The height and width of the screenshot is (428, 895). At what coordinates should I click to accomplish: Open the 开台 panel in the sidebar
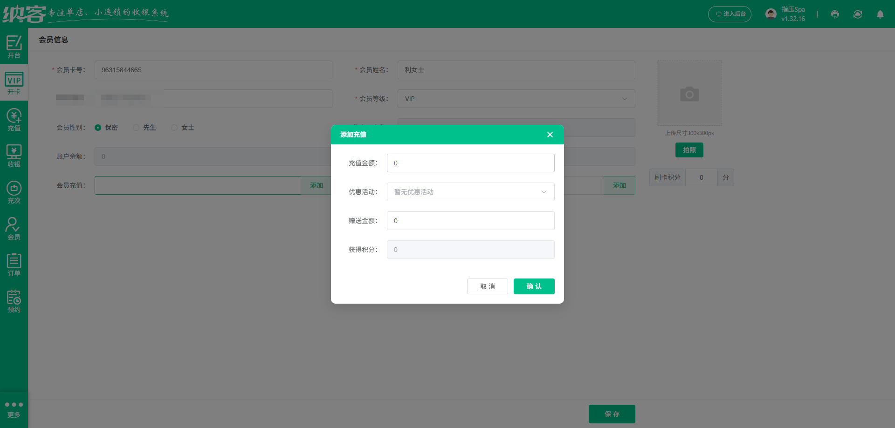(x=14, y=47)
